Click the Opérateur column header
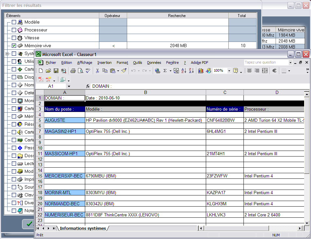 [x=113, y=15]
